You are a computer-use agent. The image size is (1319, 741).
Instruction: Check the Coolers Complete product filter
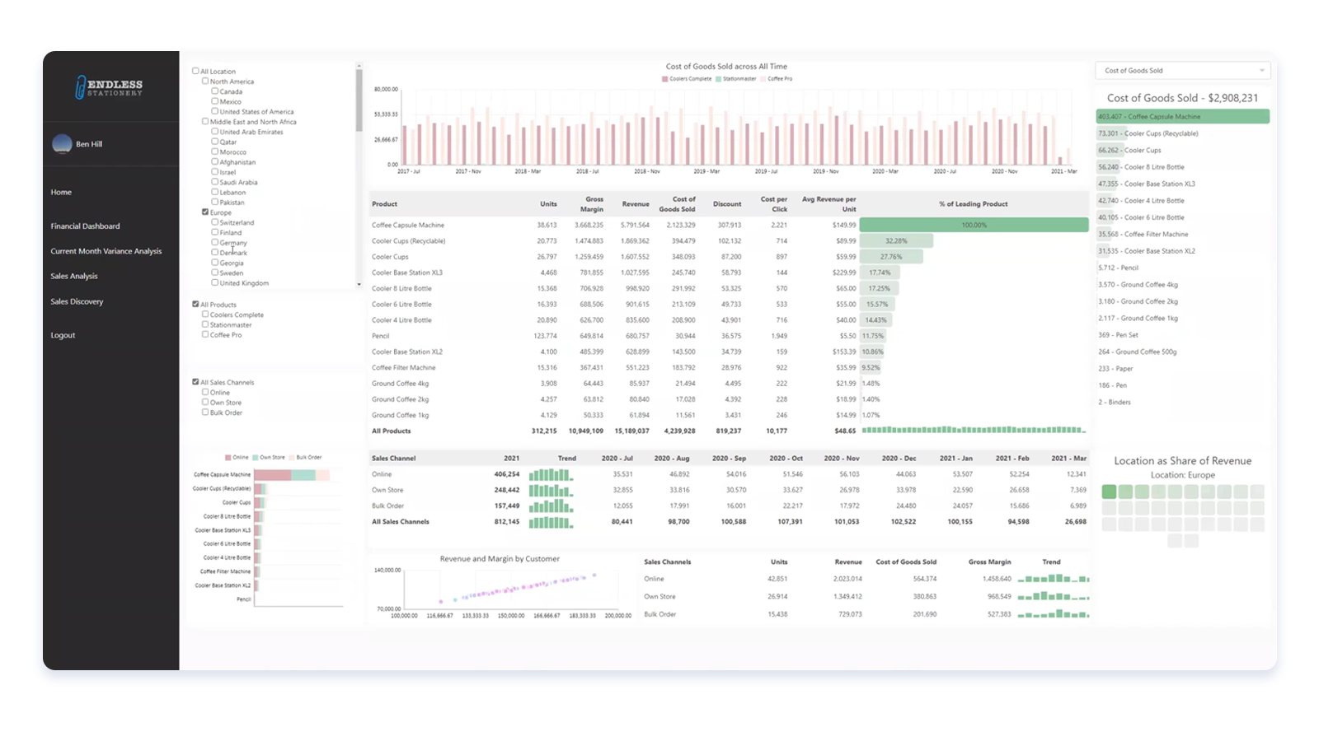tap(204, 315)
